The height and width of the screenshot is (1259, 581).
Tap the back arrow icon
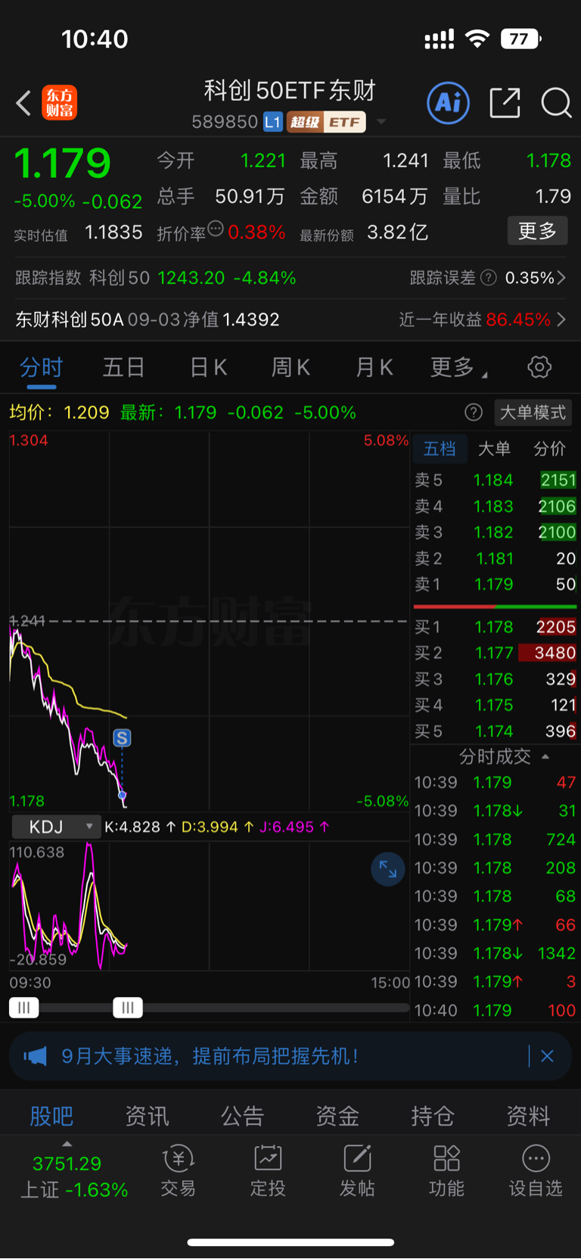(24, 103)
